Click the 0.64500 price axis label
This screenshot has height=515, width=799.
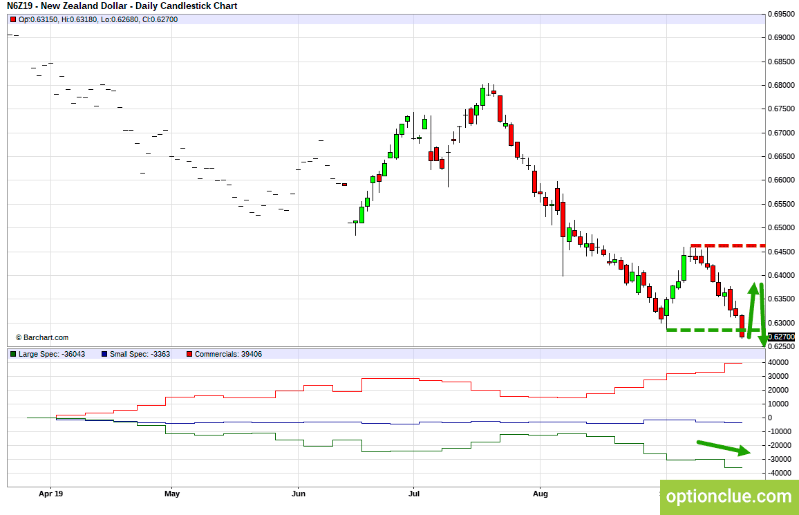[781, 252]
